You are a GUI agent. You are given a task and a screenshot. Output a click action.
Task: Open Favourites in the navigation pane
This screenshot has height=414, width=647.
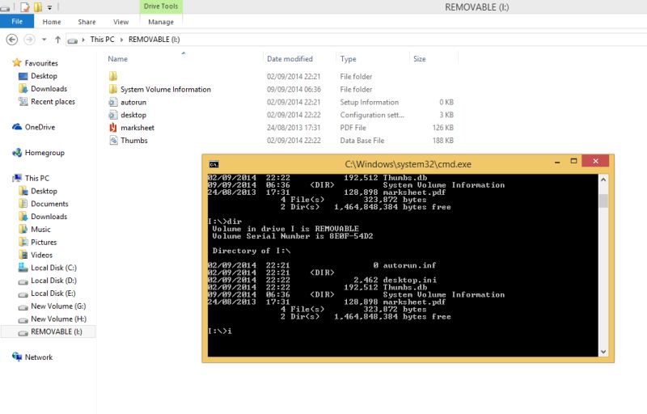click(41, 63)
